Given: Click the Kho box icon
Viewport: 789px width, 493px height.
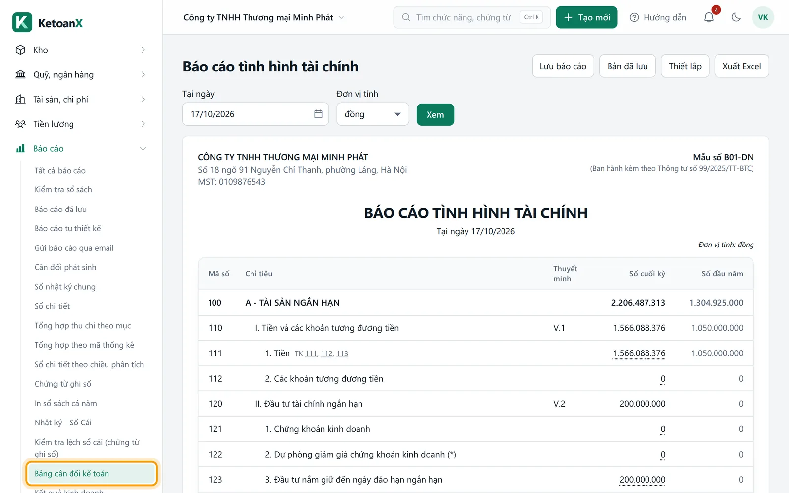Looking at the screenshot, I should point(20,50).
